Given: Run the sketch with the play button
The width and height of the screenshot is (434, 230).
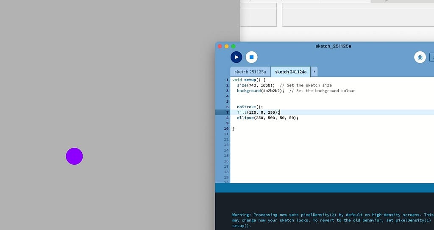Looking at the screenshot, I should [x=236, y=57].
